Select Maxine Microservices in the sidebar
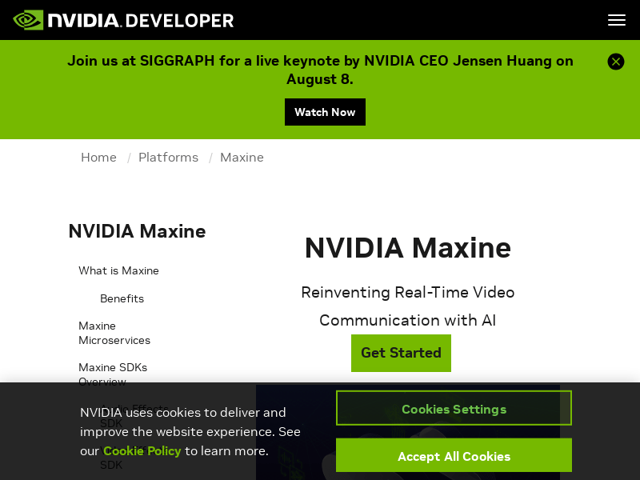This screenshot has width=640, height=480. 114,333
